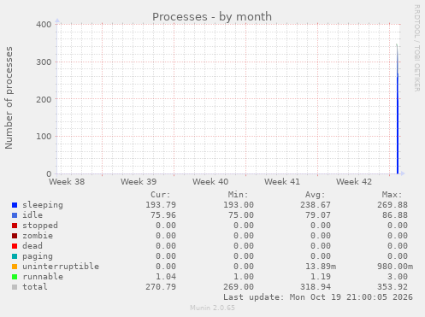Click the 'Number of processes' axis label
Viewport: 425px width, 317px height.
point(9,97)
